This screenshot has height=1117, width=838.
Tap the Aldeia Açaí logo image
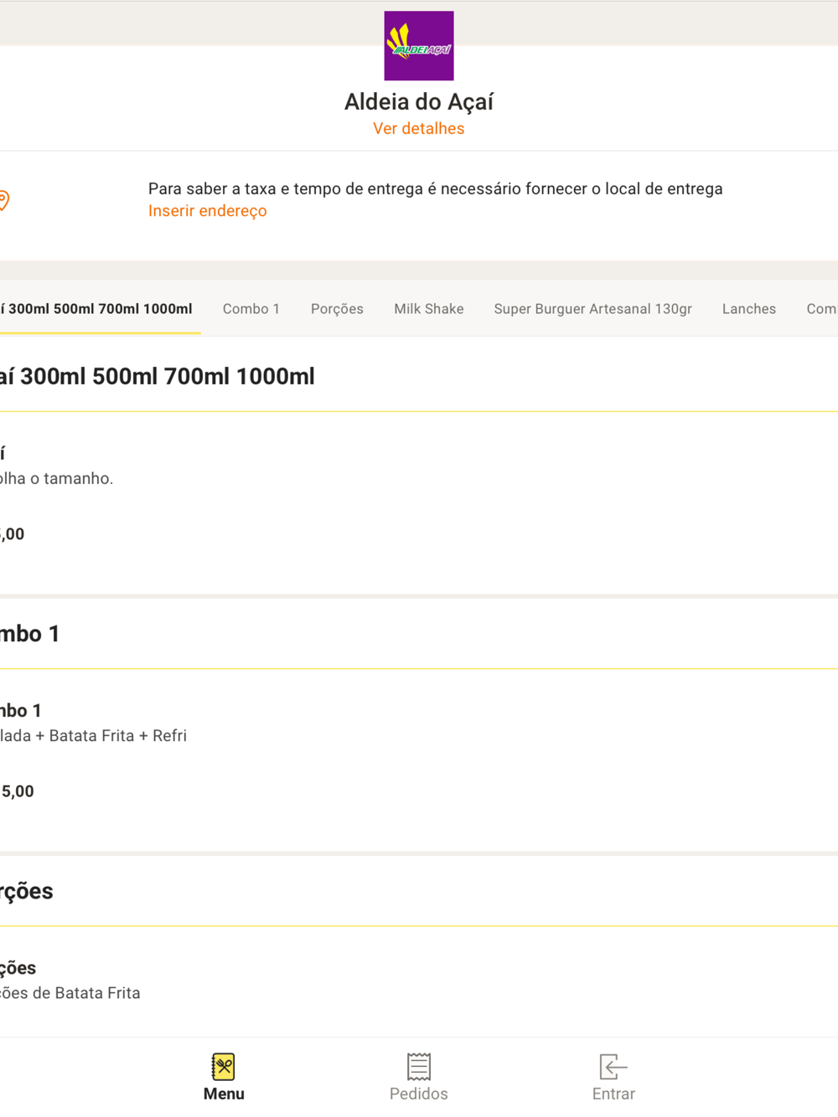click(x=419, y=46)
